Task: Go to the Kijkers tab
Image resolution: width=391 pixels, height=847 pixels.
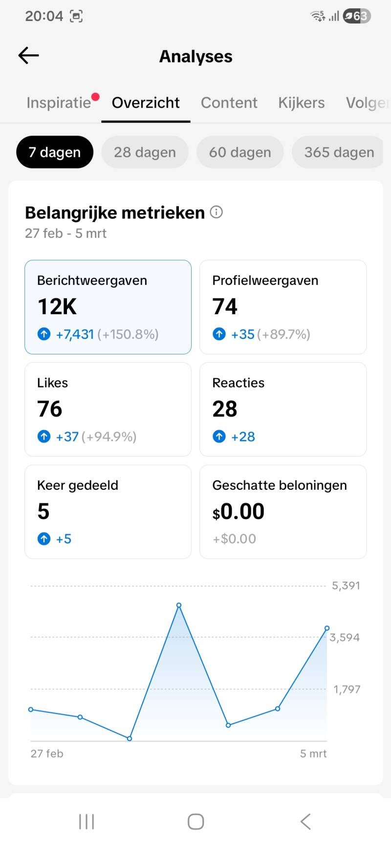Action: tap(301, 103)
